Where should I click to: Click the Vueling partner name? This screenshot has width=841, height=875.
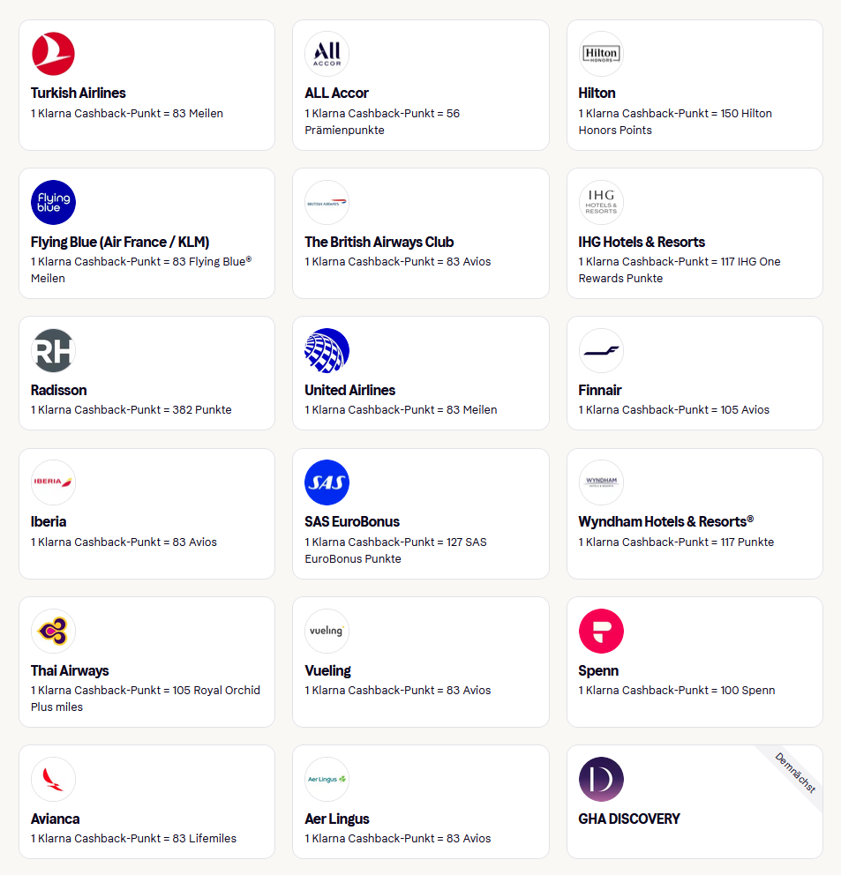click(327, 670)
